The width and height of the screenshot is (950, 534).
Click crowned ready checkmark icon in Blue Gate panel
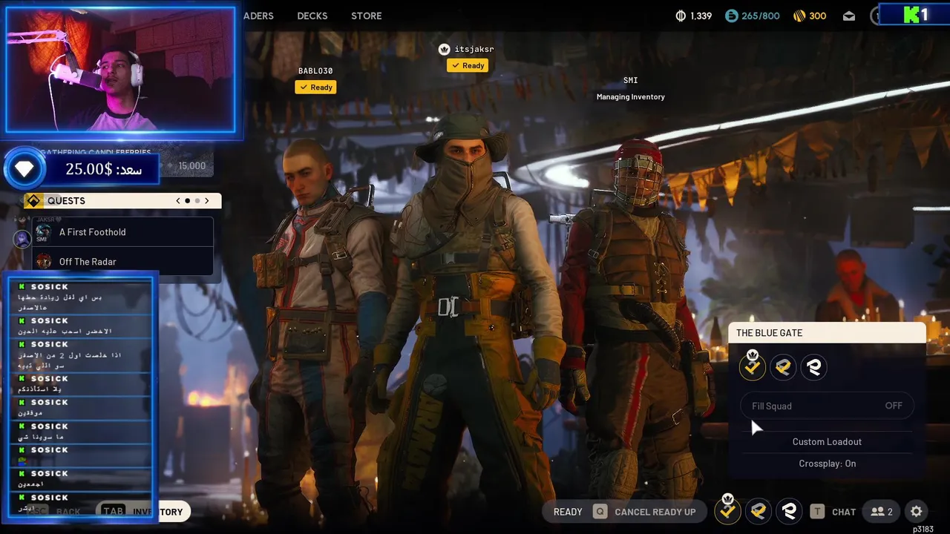753,366
